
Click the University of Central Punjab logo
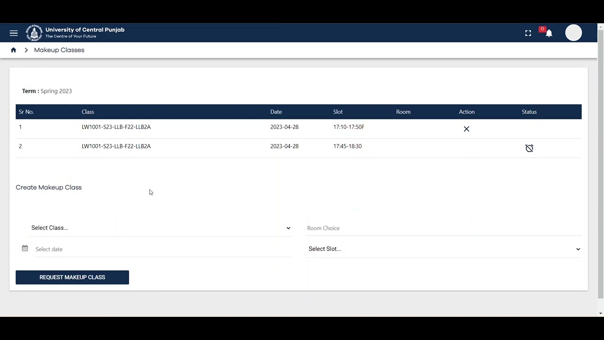tap(34, 33)
